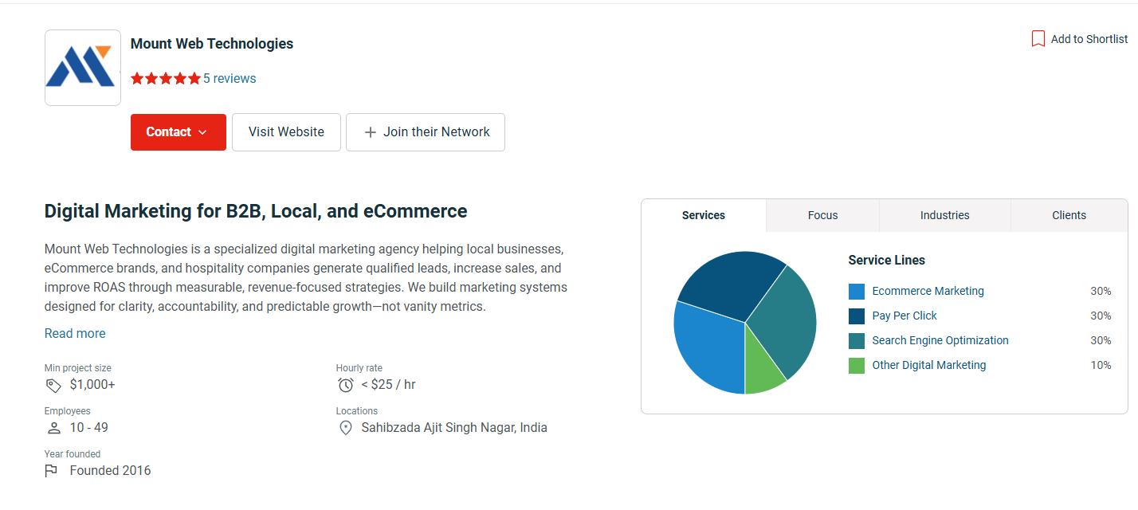Screen dimensions: 1138x510
Task: Select the Clients tab
Action: (1069, 215)
